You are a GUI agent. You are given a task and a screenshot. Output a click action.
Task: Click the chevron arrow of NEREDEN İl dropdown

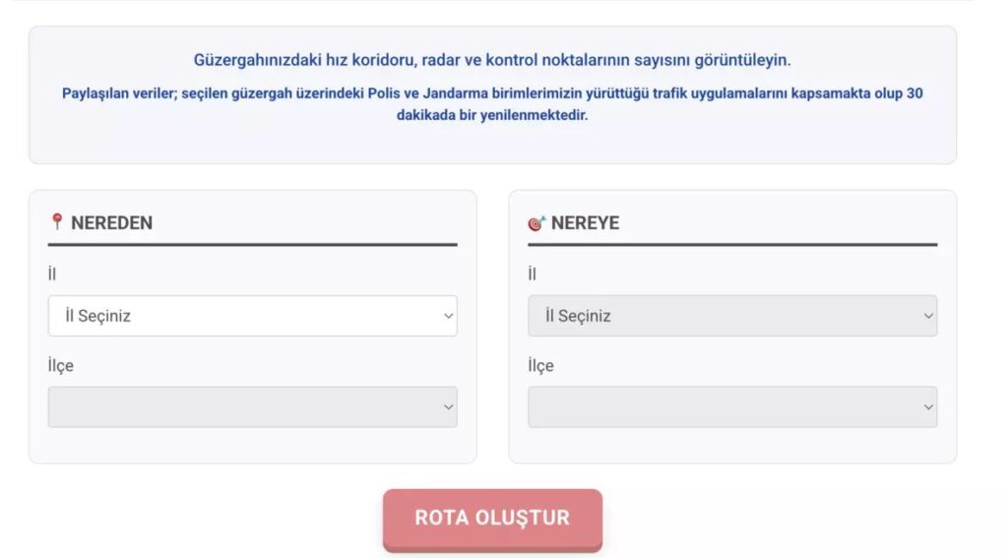448,317
